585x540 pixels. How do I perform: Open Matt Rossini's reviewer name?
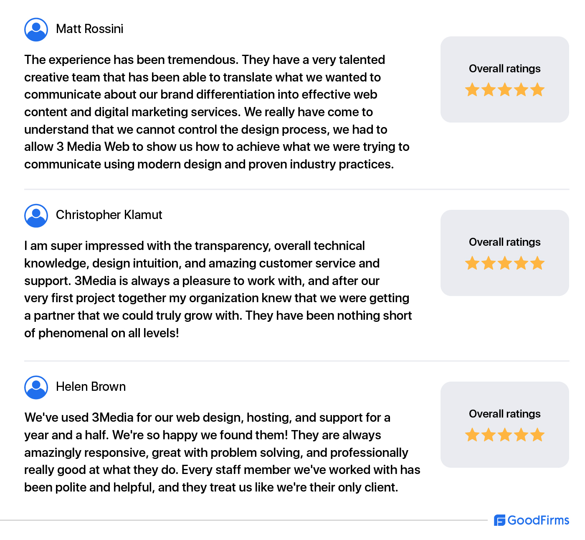pyautogui.click(x=90, y=29)
